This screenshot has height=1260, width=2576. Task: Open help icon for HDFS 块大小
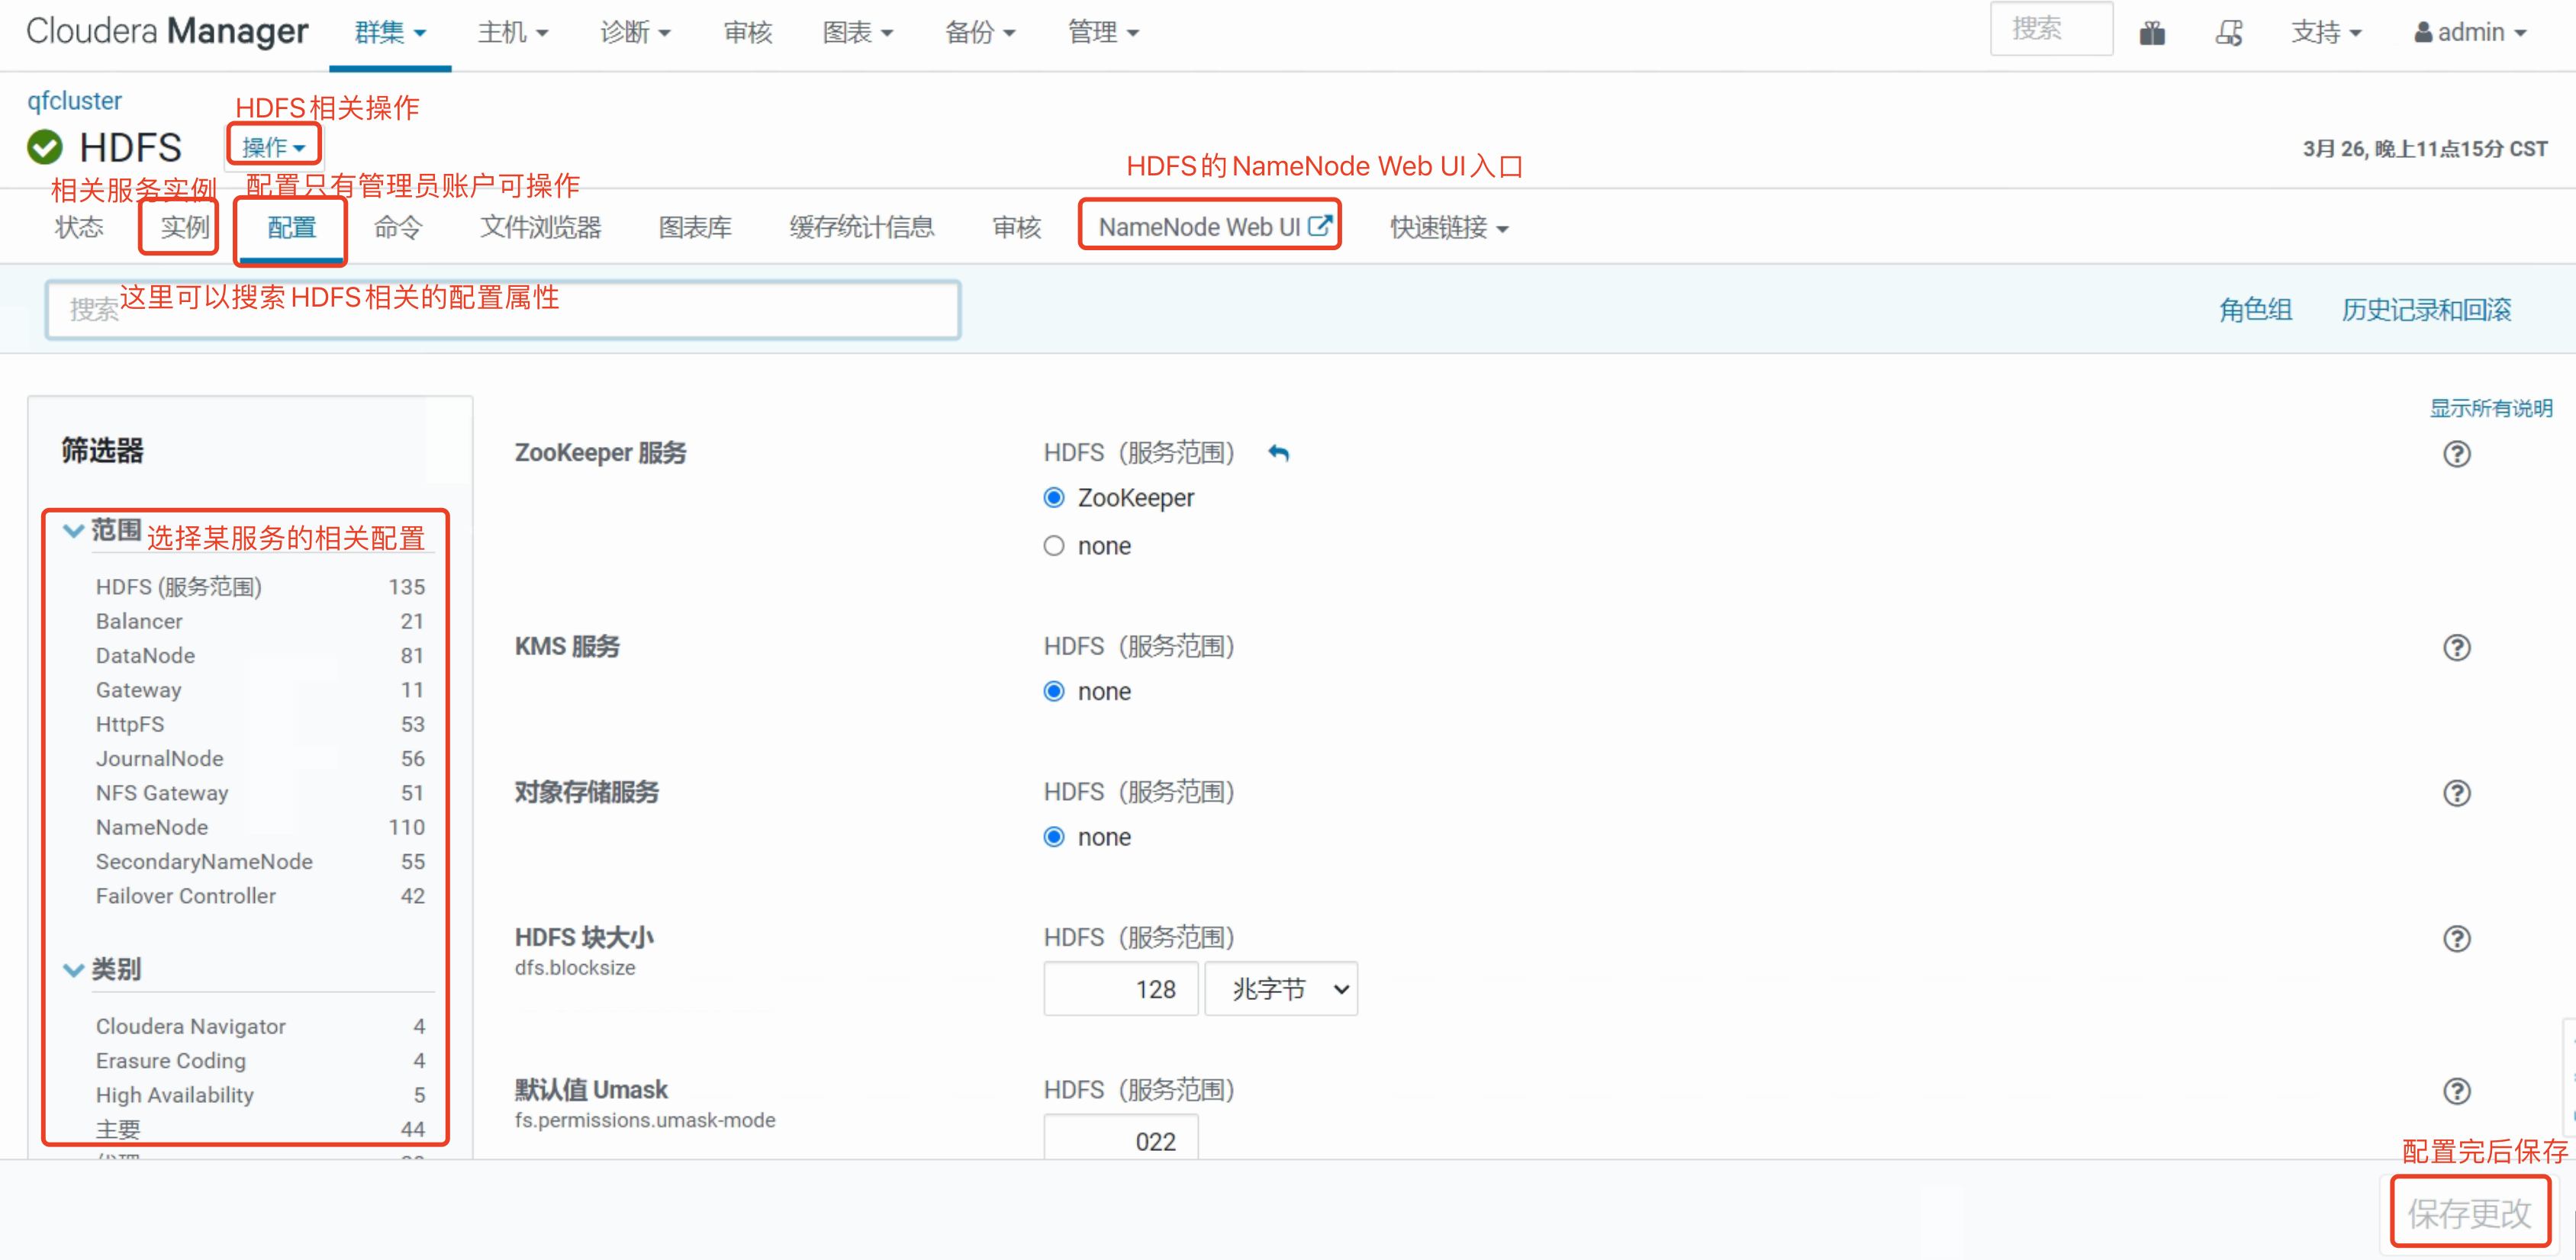point(2456,939)
